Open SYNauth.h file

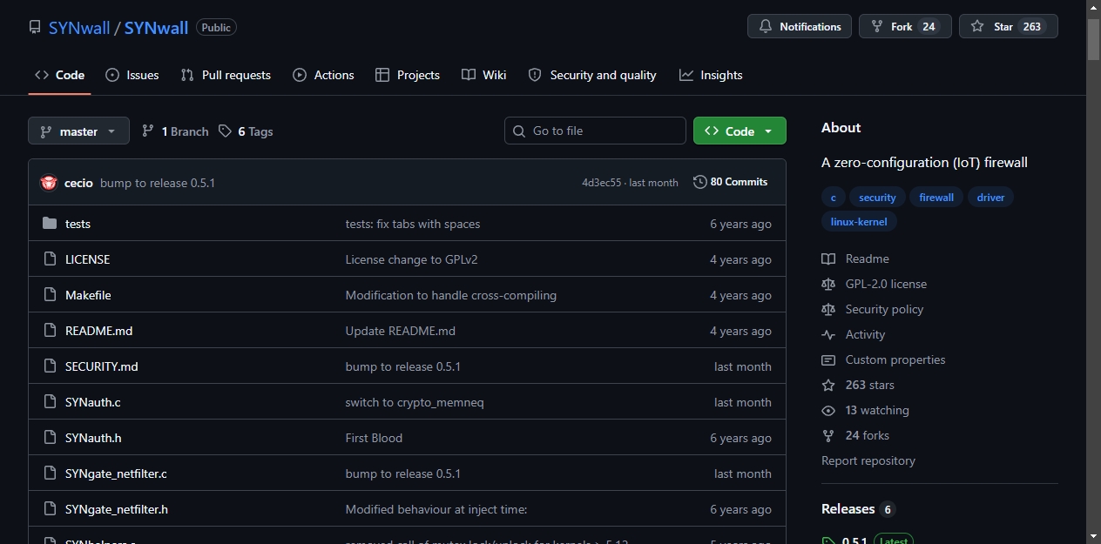pyautogui.click(x=93, y=438)
